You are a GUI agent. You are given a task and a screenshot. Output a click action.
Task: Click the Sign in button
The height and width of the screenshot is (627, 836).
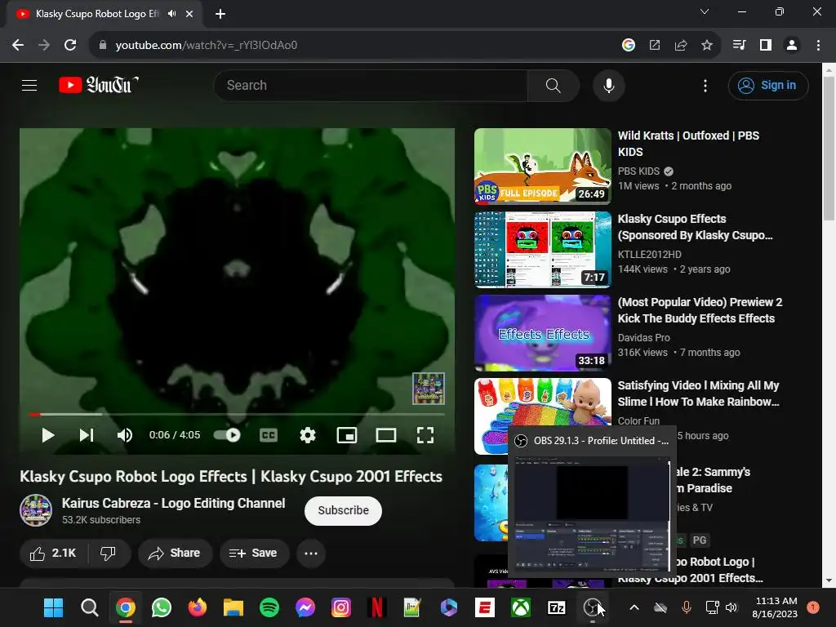[x=768, y=85]
